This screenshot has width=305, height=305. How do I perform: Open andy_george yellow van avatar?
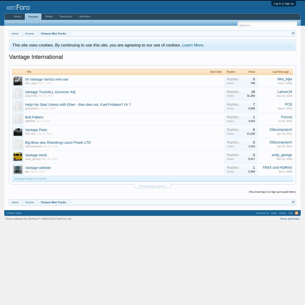coord(18,157)
